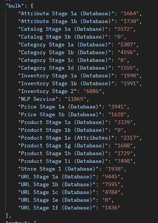
Task: Place the cursor on value "5572"
Action: pyautogui.click(x=124, y=29)
